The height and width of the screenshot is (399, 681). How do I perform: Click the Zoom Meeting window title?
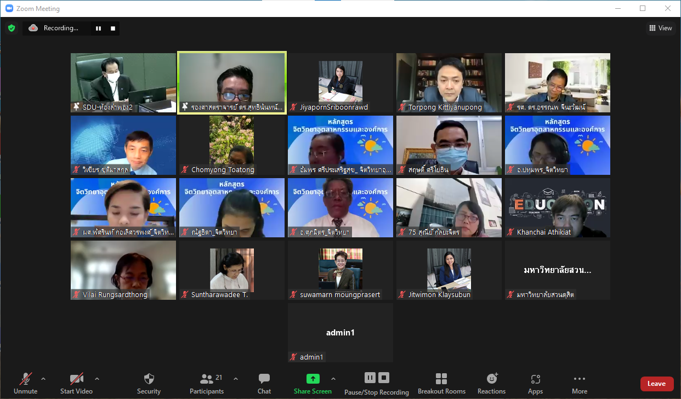pos(38,9)
